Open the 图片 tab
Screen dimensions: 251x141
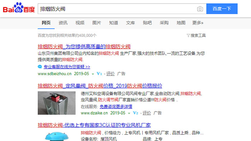97,23
